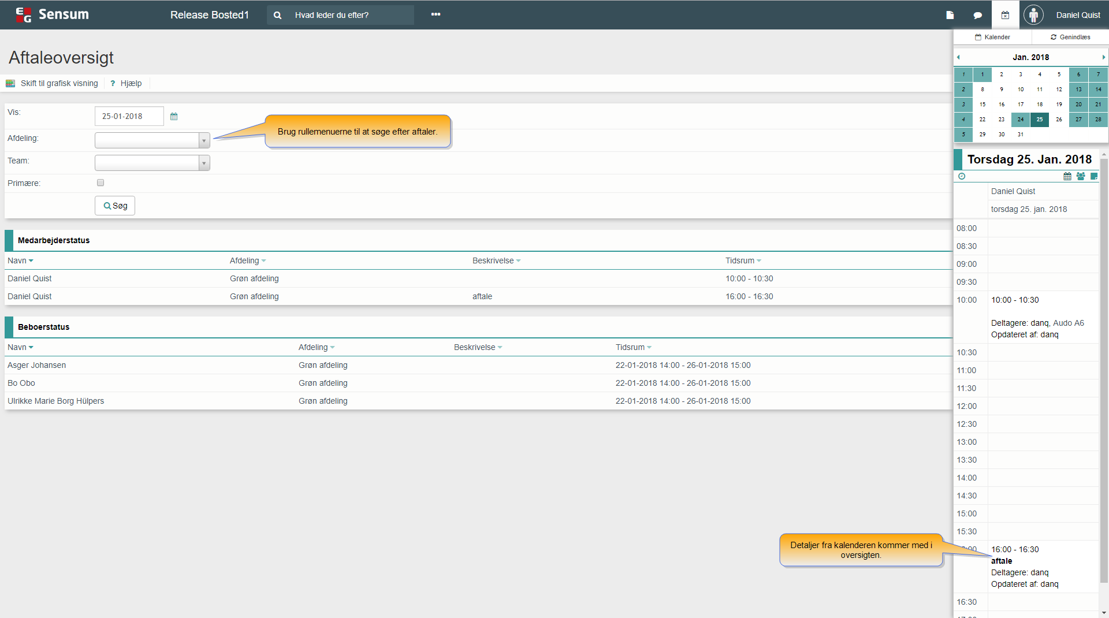Click the help question mark icon
This screenshot has width=1109, height=618.
(113, 83)
